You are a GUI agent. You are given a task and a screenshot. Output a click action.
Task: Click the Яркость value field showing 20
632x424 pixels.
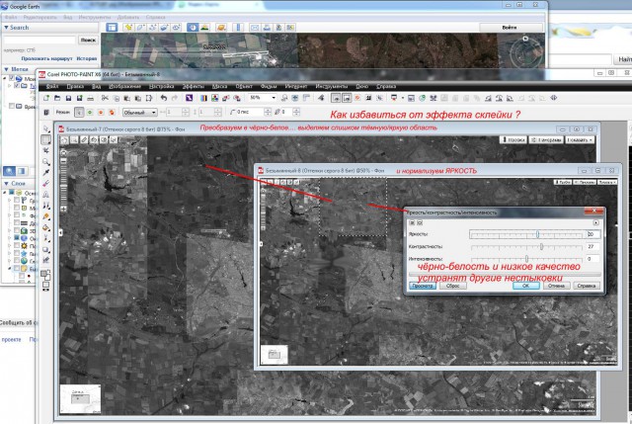point(592,234)
